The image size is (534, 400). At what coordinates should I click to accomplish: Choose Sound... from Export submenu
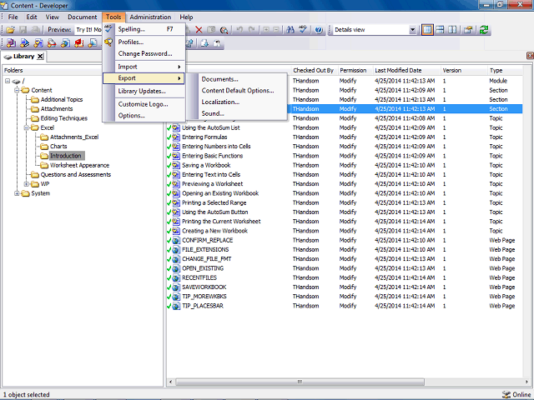coord(213,113)
